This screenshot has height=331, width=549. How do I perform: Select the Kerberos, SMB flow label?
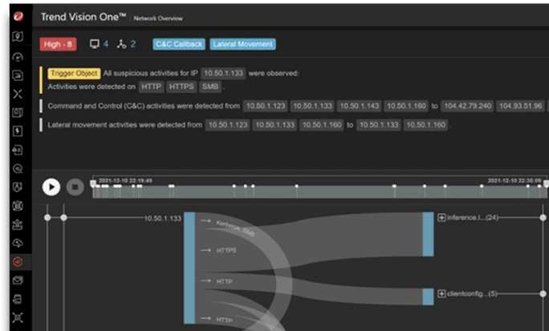(x=235, y=228)
